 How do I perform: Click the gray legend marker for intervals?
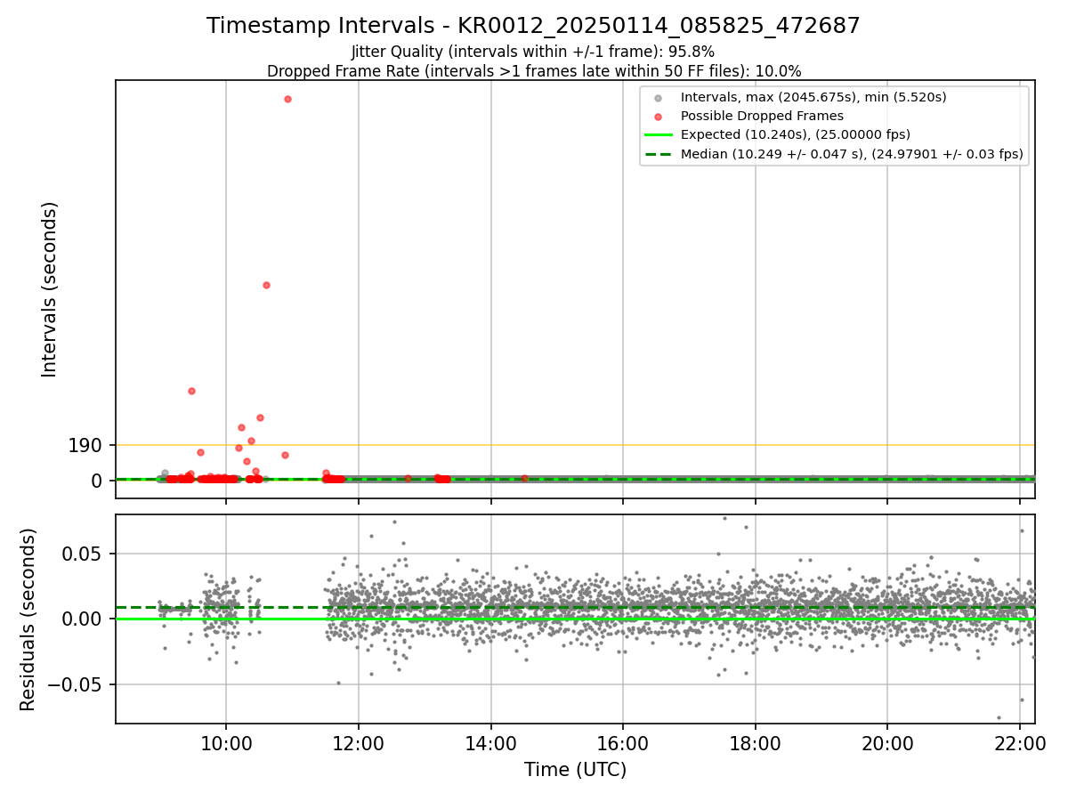pos(658,98)
